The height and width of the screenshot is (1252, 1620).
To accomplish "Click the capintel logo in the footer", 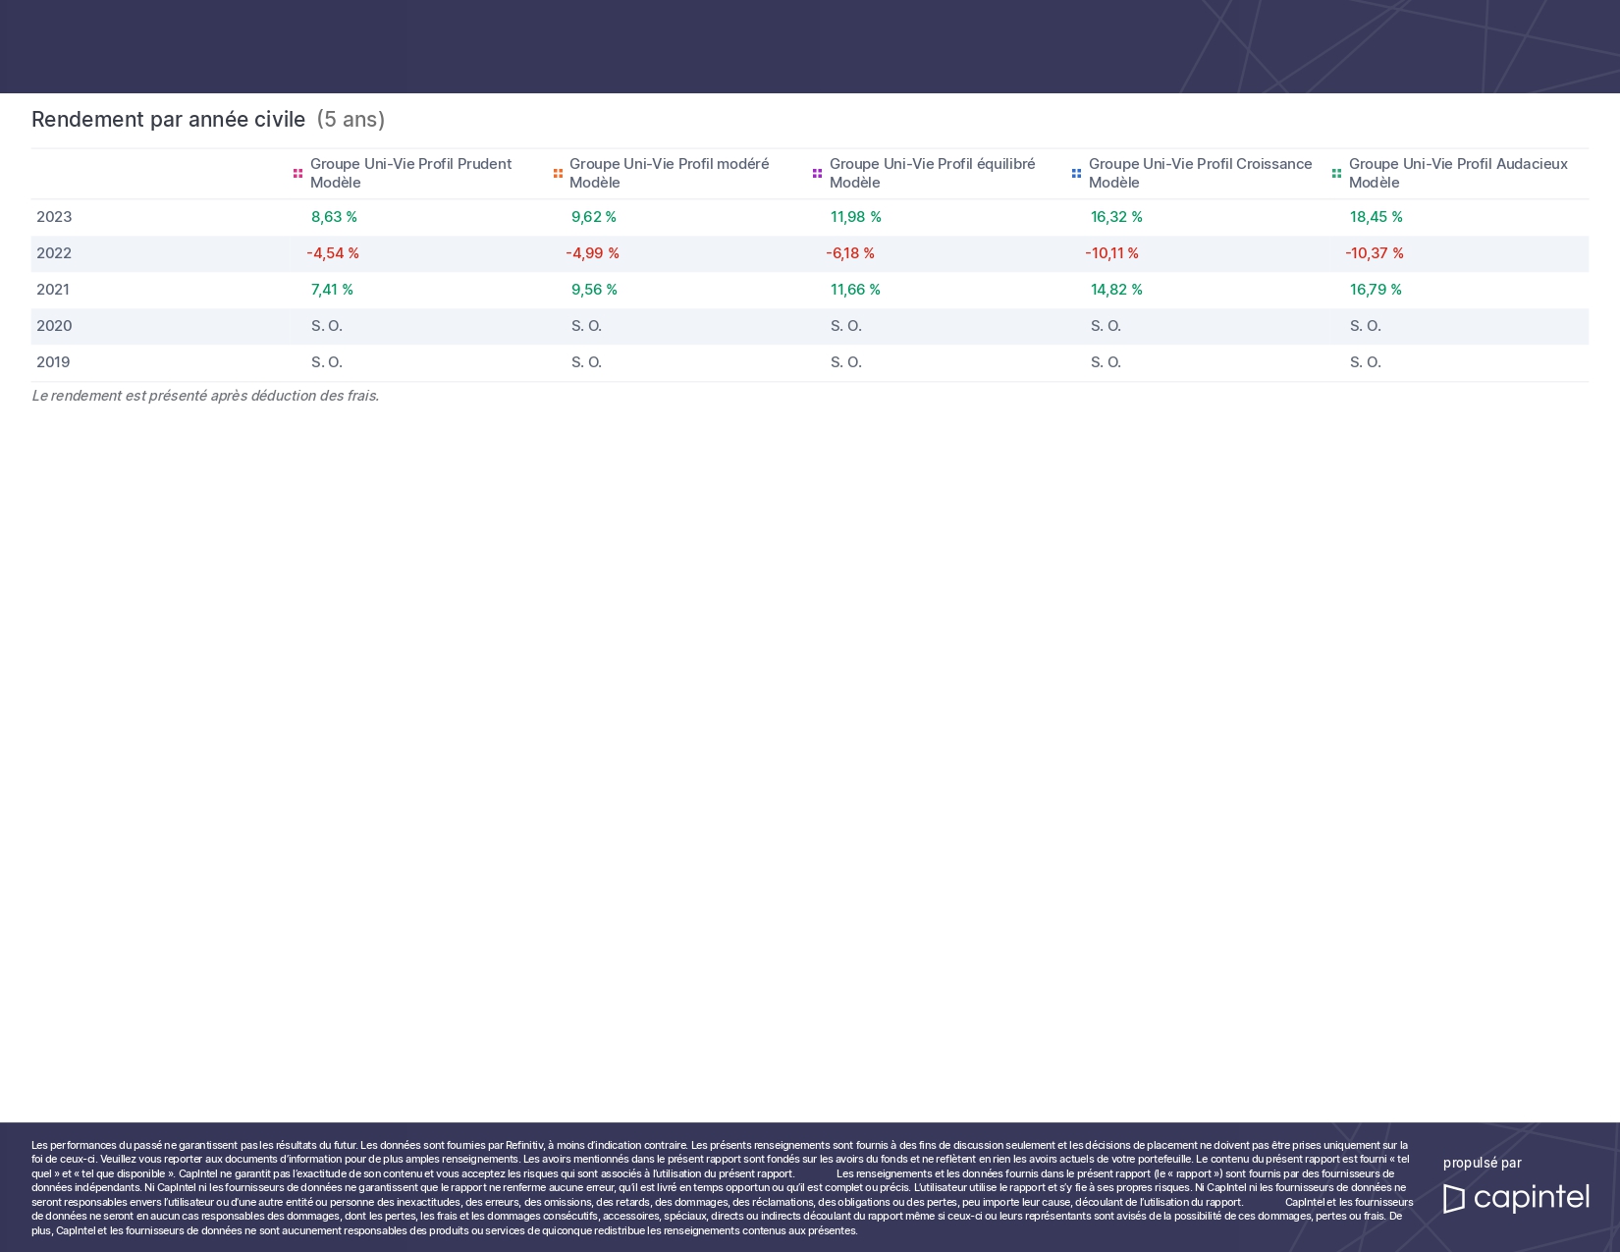I will (x=1516, y=1198).
